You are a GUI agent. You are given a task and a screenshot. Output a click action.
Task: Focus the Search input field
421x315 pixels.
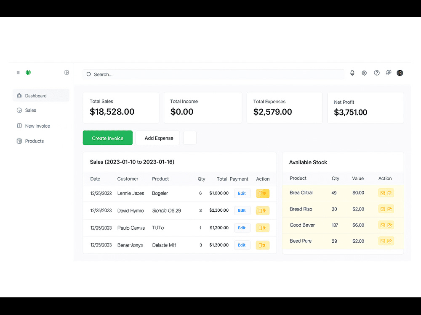213,74
